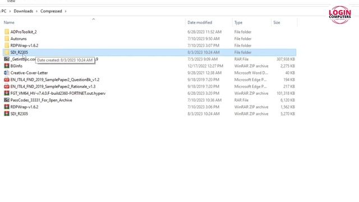The height and width of the screenshot is (202, 359).
Task: Click the _Getintopc RAR file icon
Action: click(7, 59)
